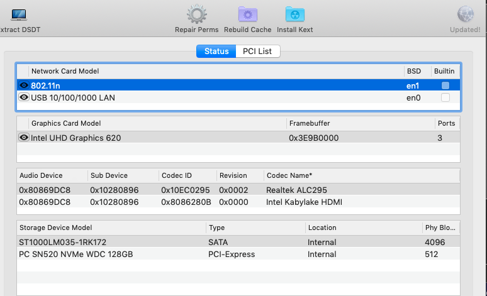Screen dimensions: 487x296
Task: Click the Audio Device column header
Action: point(52,175)
